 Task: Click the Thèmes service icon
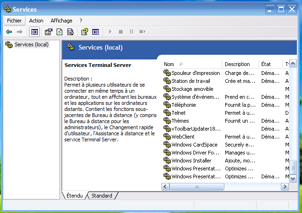tap(167, 121)
